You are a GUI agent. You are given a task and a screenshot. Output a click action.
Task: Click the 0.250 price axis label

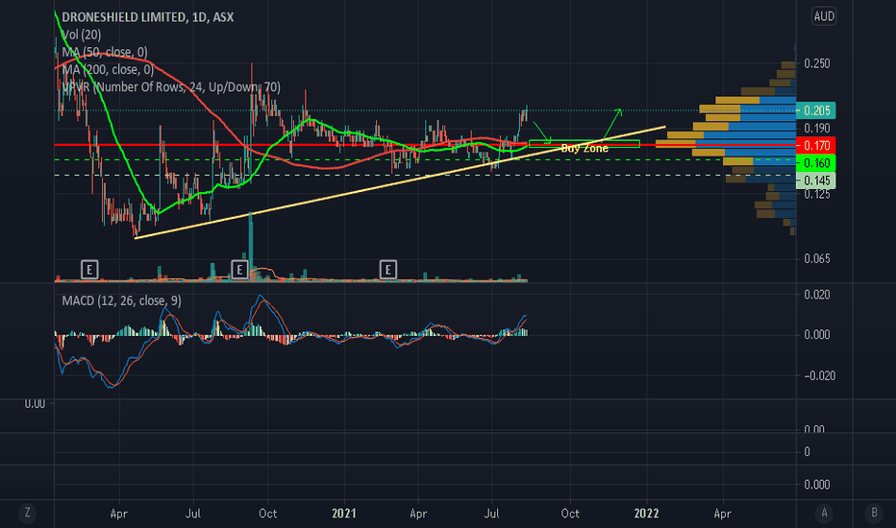tap(817, 63)
